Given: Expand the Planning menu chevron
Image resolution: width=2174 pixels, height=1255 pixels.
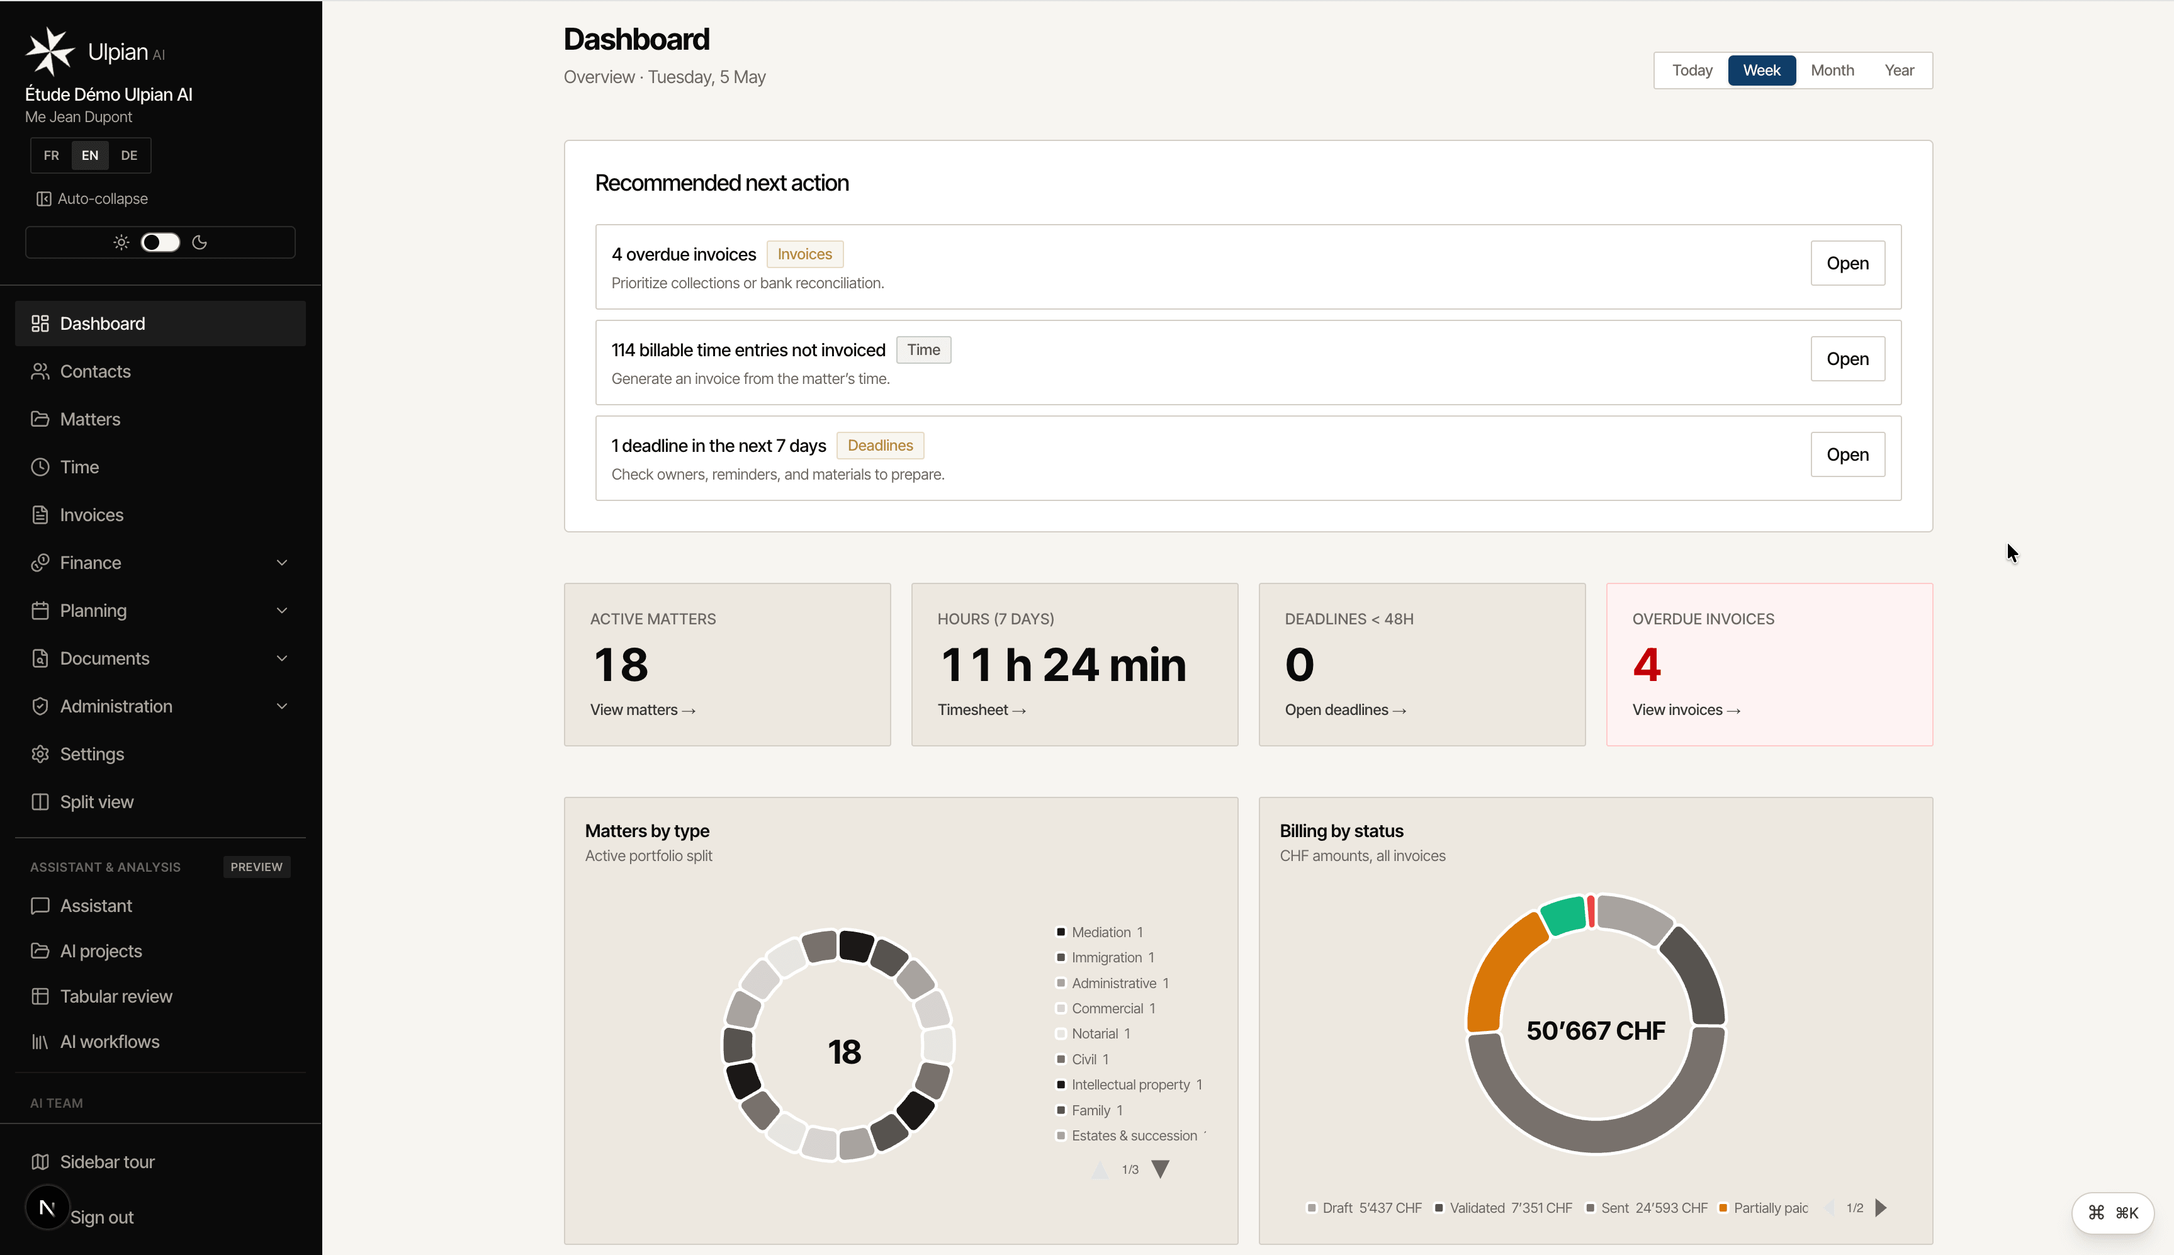Looking at the screenshot, I should pos(282,611).
